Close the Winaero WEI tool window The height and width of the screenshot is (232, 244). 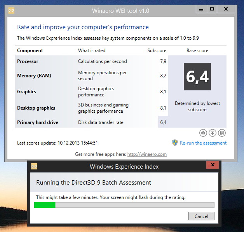coord(226,9)
